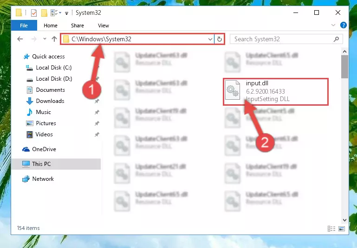Open Videos folder in sidebar
The width and height of the screenshot is (357, 248).
point(39,134)
